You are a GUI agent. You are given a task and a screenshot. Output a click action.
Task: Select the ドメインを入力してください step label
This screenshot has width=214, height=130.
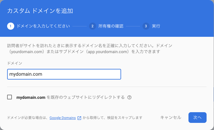[43, 26]
